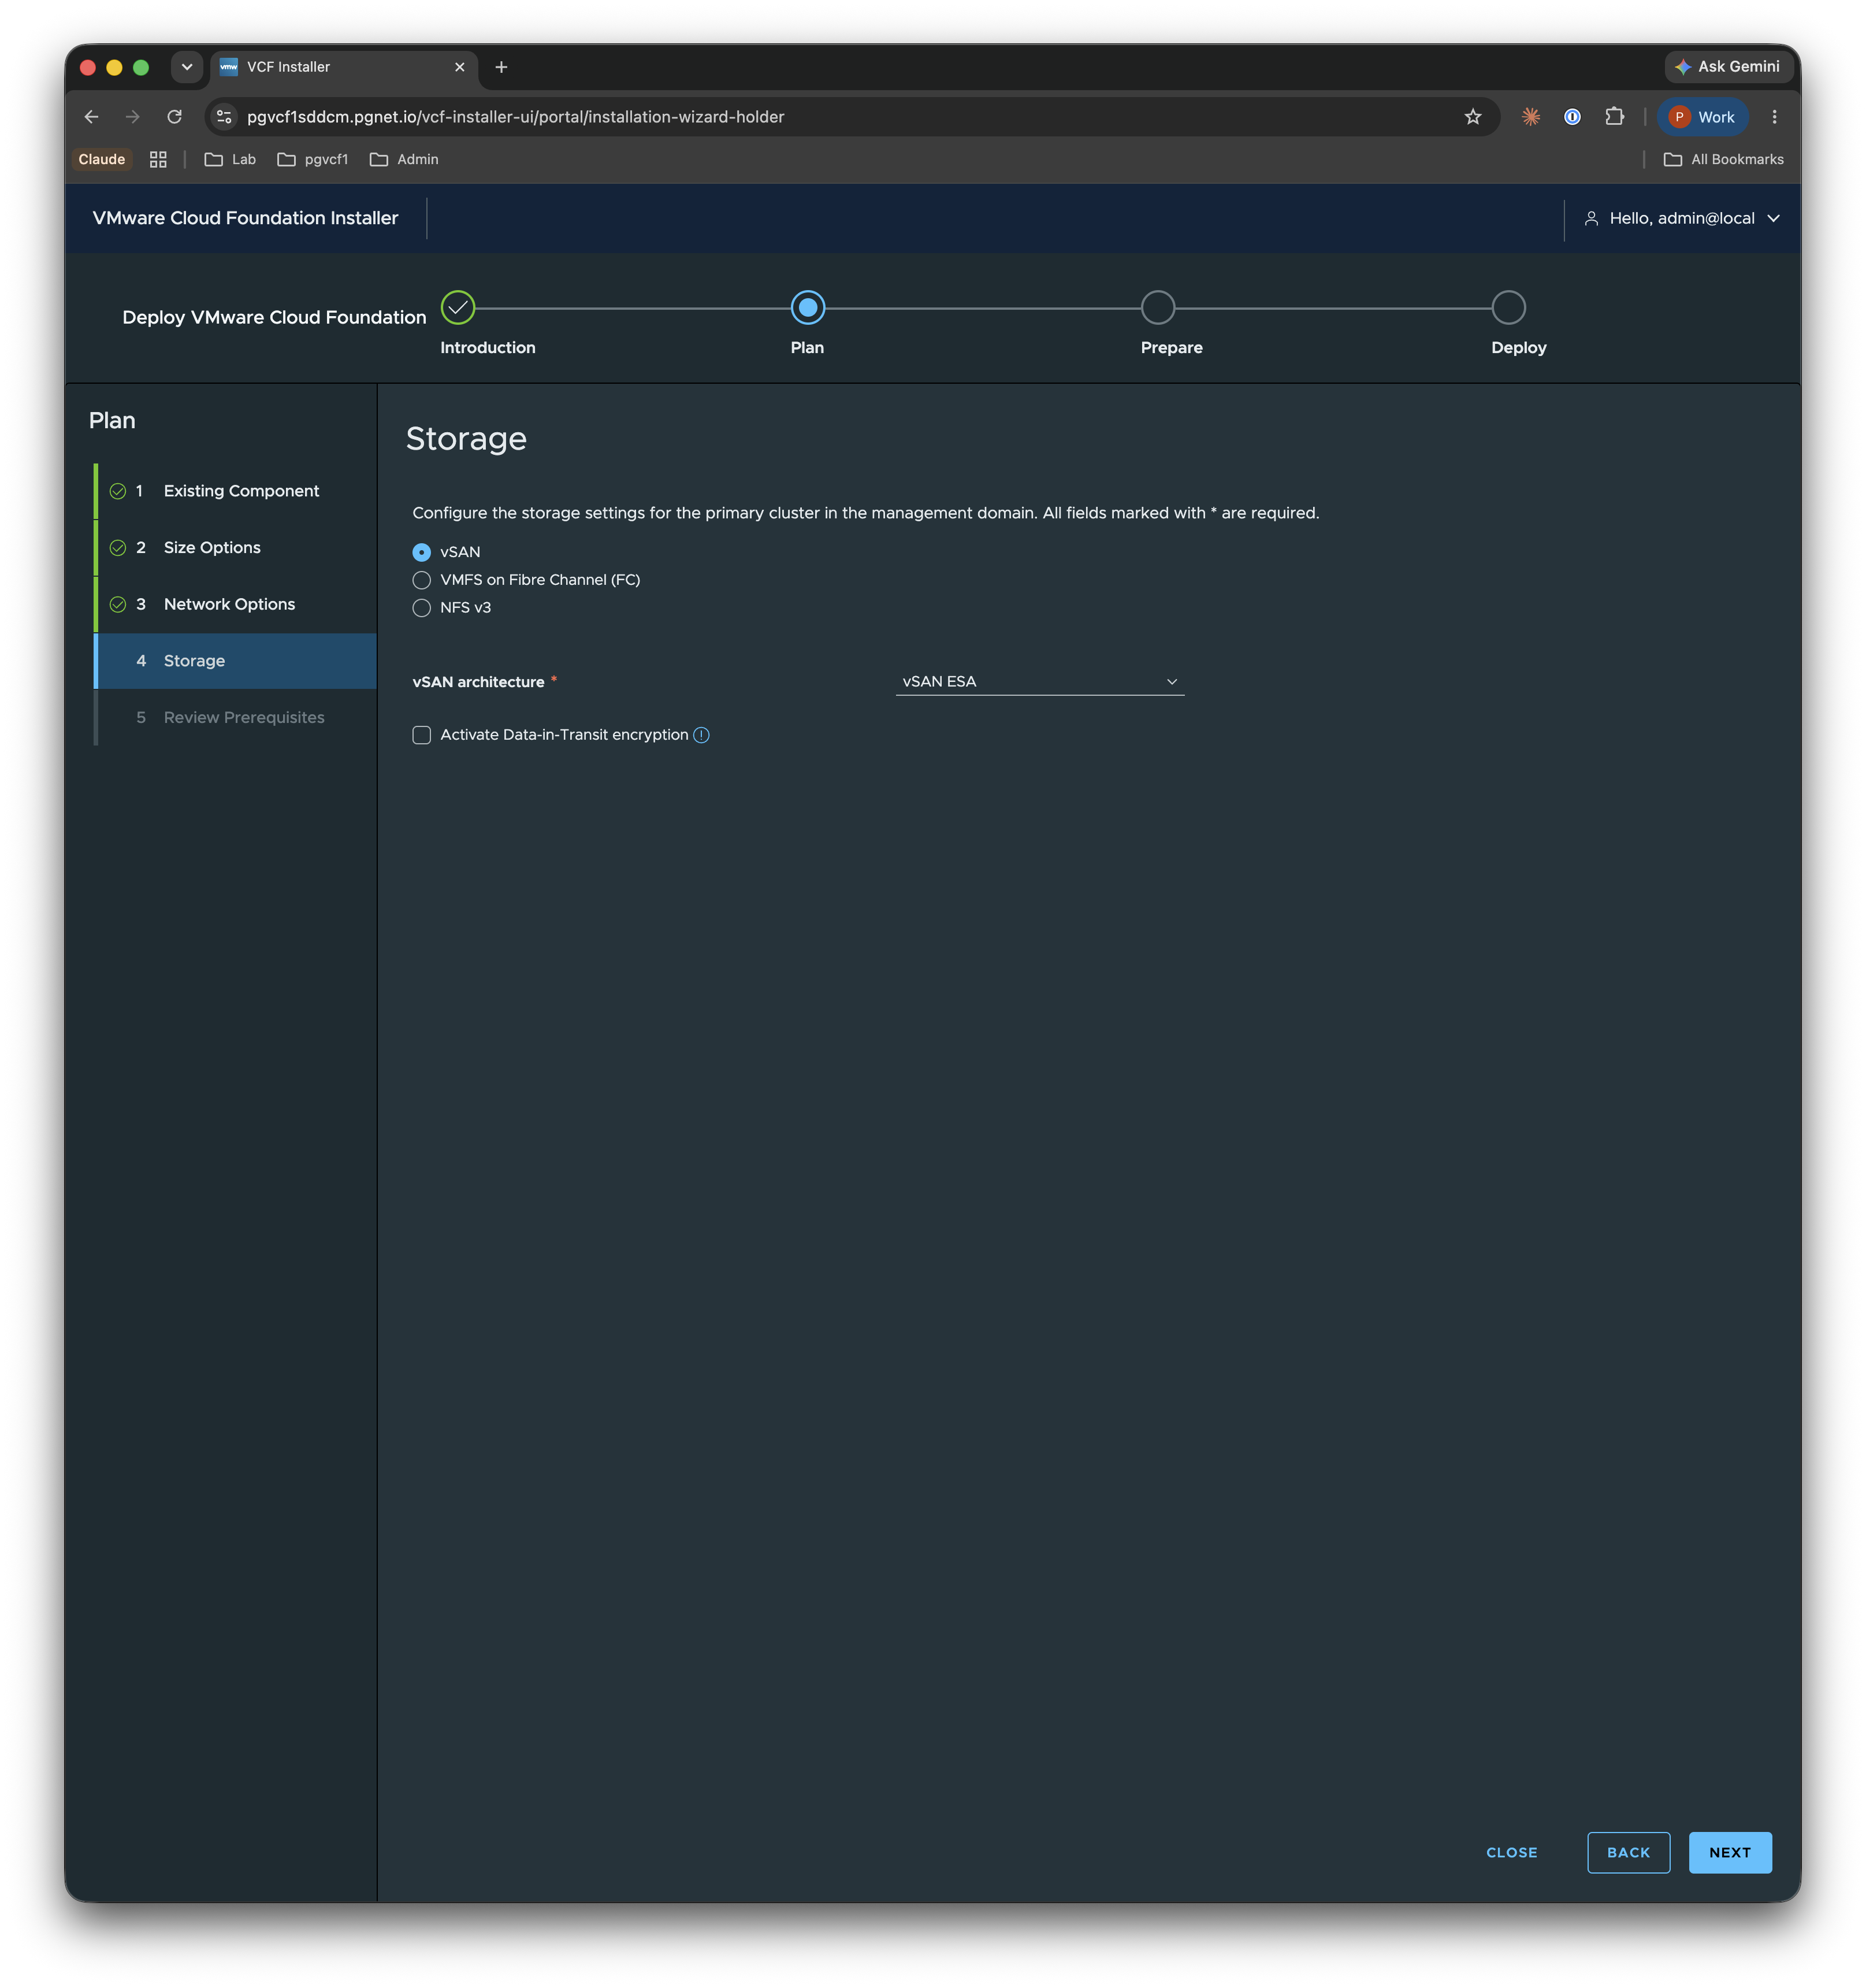Click the browser forward arrow

pos(133,117)
